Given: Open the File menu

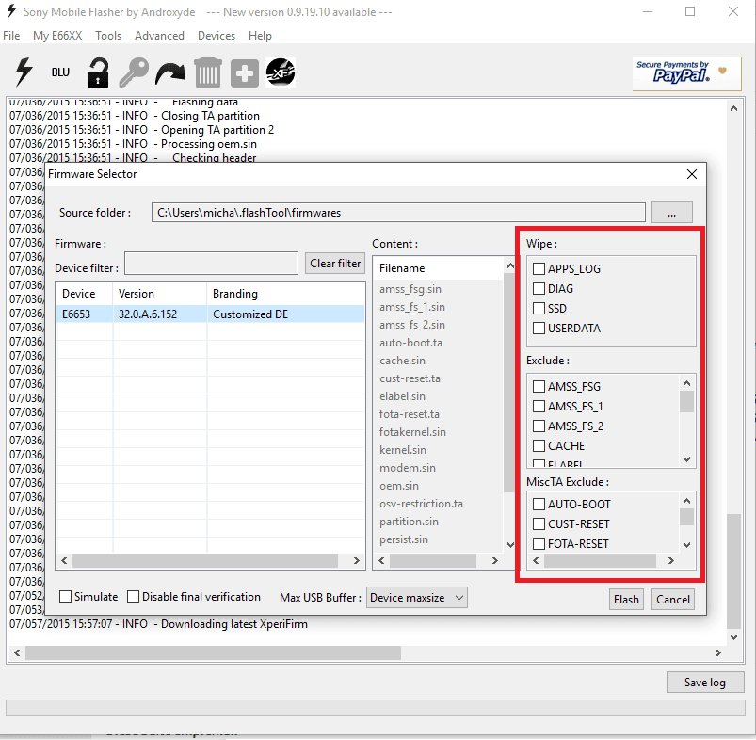Looking at the screenshot, I should coord(11,36).
